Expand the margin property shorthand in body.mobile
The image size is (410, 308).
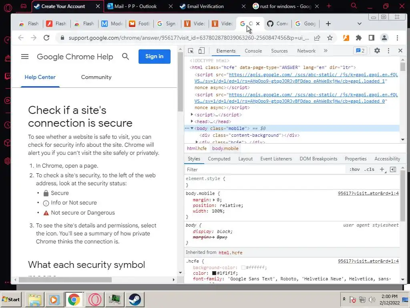[x=214, y=200]
